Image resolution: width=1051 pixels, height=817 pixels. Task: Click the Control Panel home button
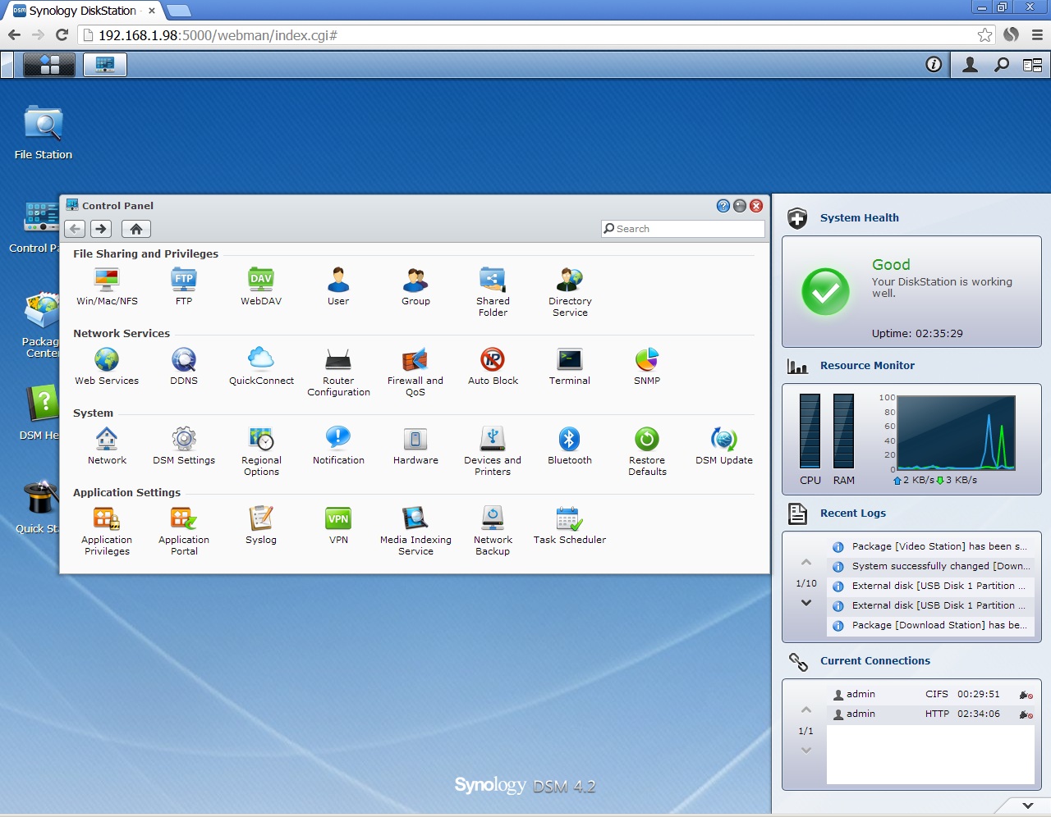[x=135, y=229]
